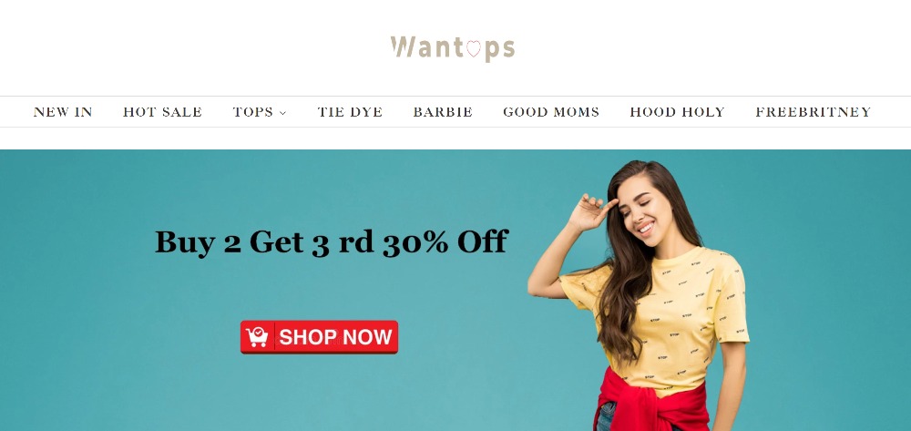Visit the FREEBRITNEY collection
Screen dimensions: 911x431
(x=814, y=112)
